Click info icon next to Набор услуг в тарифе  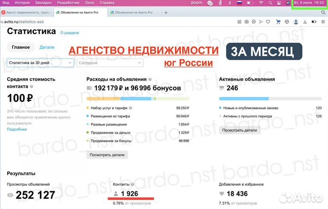tap(131, 108)
